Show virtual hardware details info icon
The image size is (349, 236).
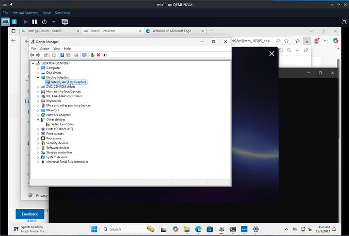(x=14, y=22)
